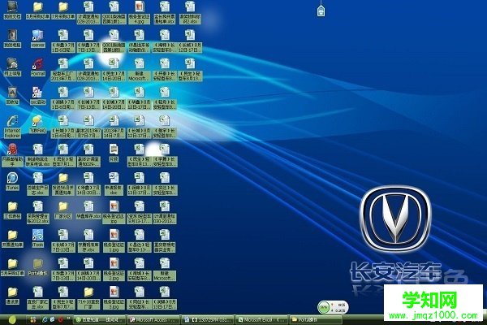Open the 直投厂家汇总.xlsx spreadsheet
This screenshot has width=487, height=325.
point(38,297)
